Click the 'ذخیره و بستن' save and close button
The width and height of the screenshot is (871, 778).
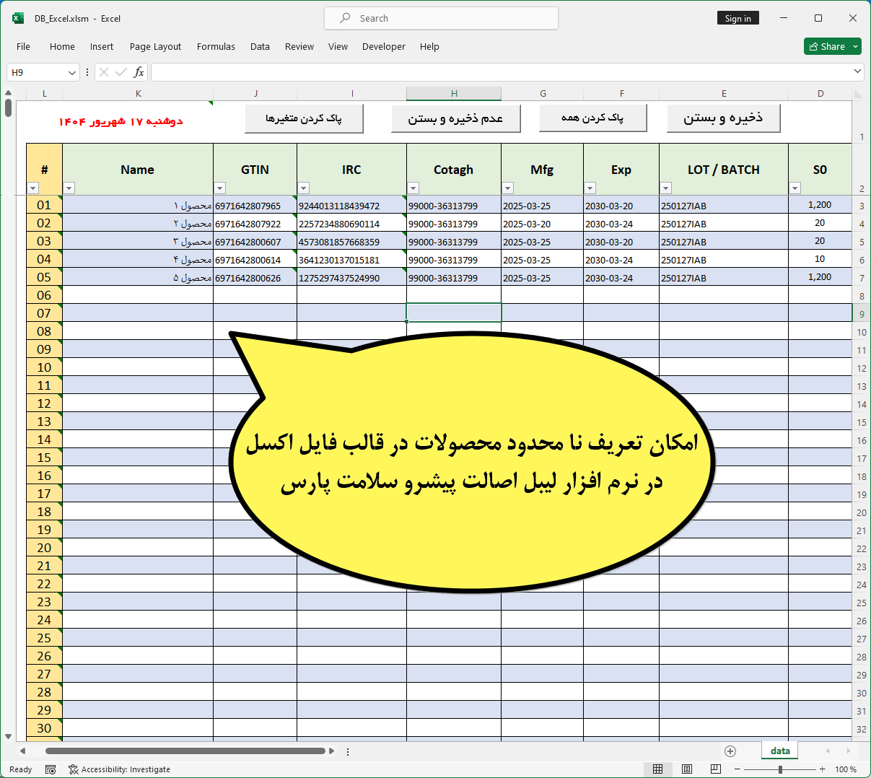(723, 118)
